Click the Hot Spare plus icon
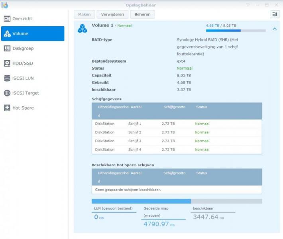The width and height of the screenshot is (283, 239). 7,108
